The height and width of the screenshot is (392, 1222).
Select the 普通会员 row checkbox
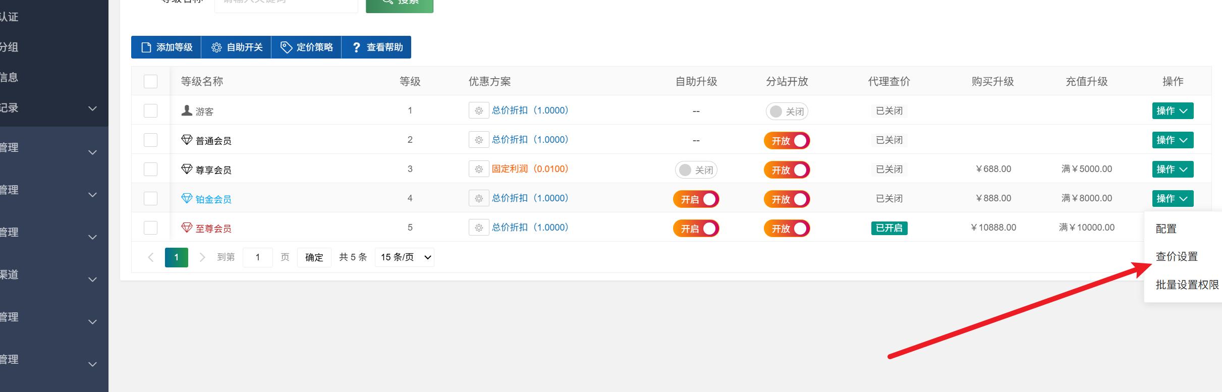pyautogui.click(x=150, y=140)
